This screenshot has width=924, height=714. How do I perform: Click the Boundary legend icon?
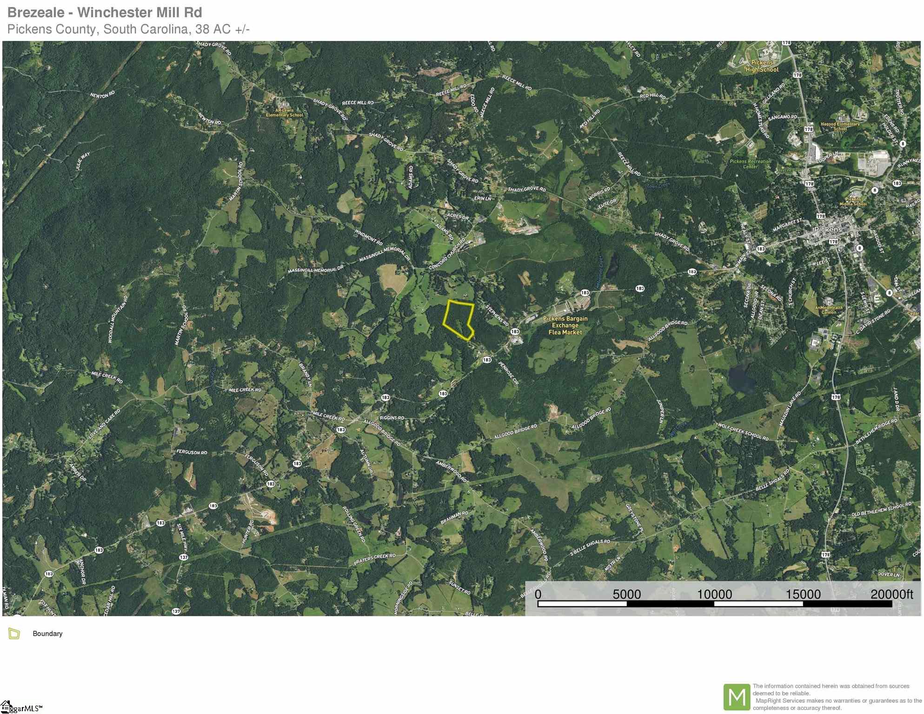[x=14, y=634]
